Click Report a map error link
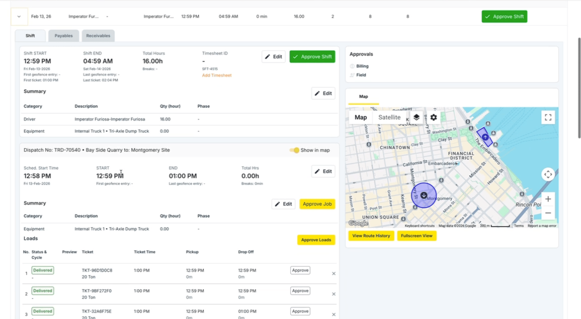This screenshot has height=319, width=581. pos(542,226)
